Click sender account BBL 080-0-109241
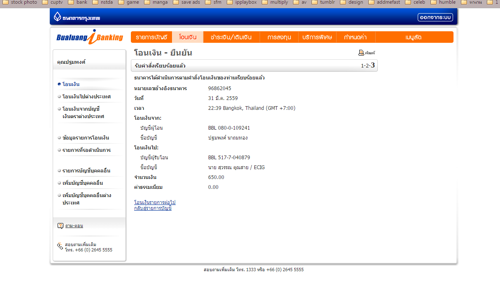Screen dimensions: 500x286 tap(229, 128)
